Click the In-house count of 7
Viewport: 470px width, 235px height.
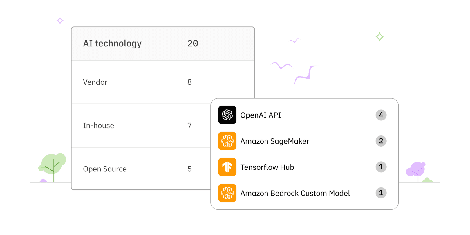[189, 126]
